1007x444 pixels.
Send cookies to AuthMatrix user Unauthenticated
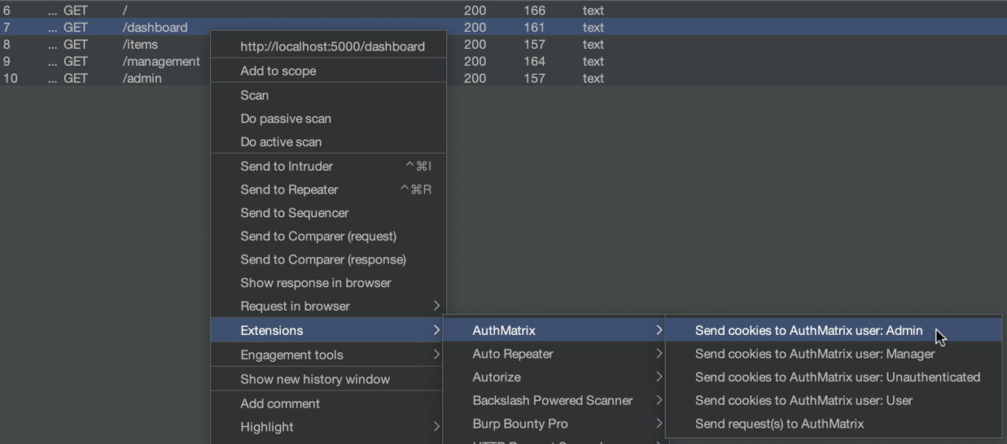834,377
